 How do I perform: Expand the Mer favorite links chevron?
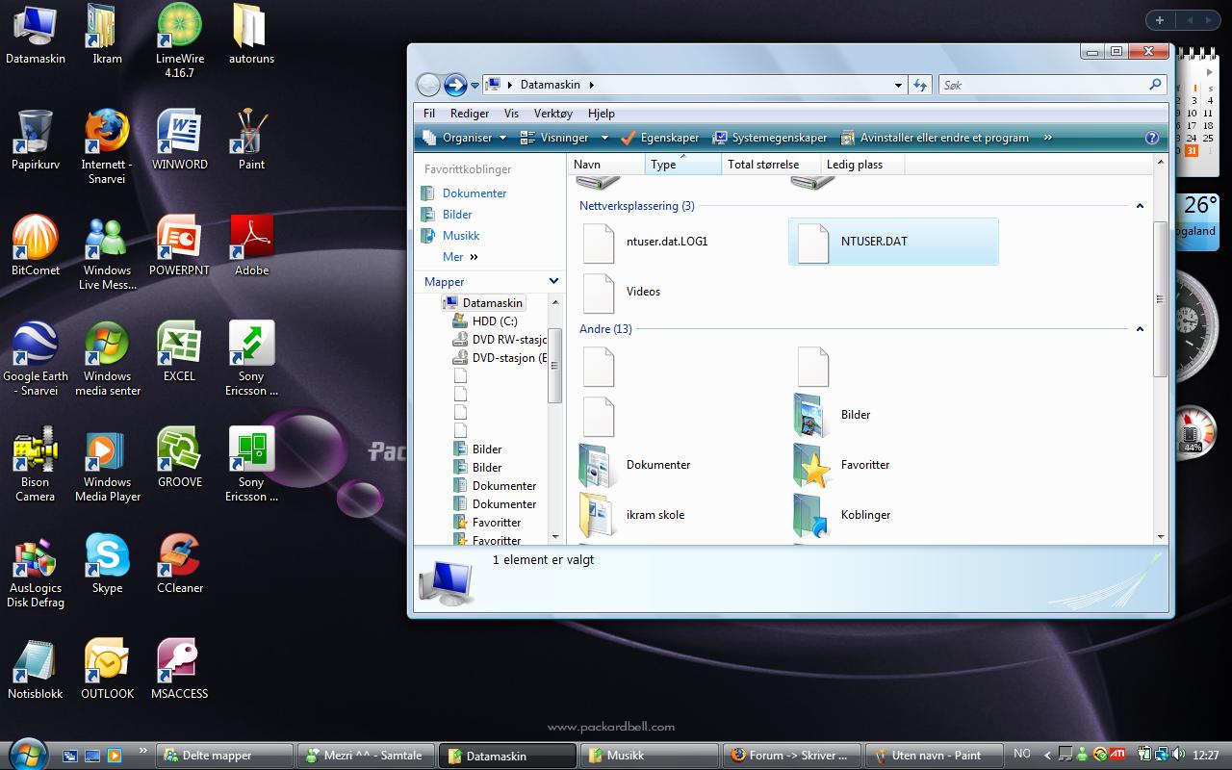474,257
